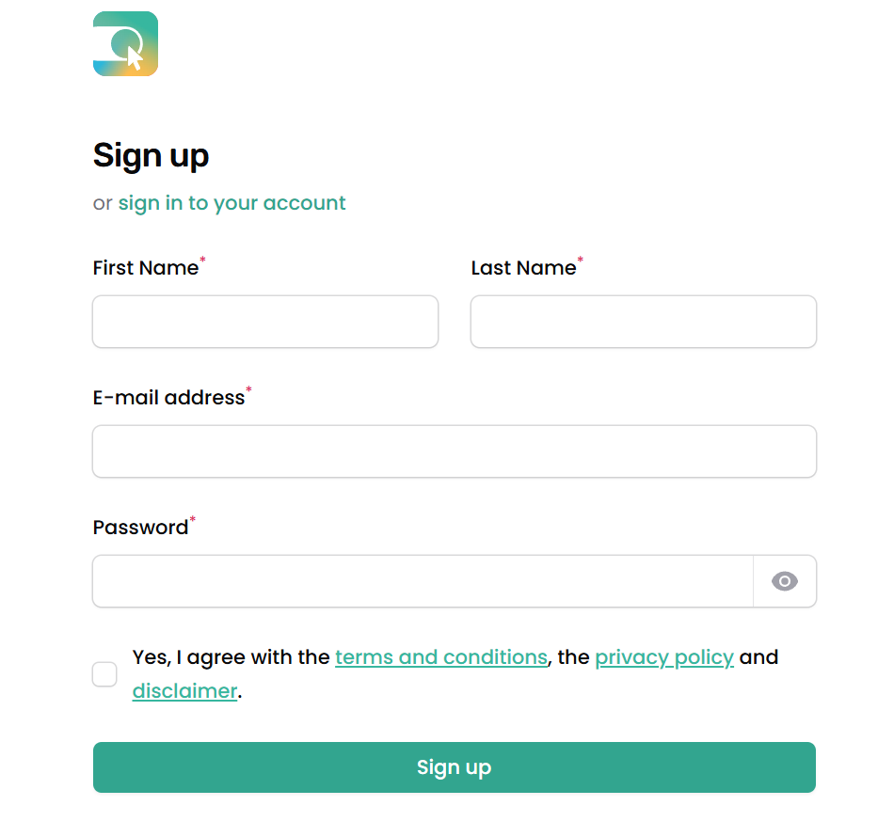Click the app logo icon

point(125,44)
